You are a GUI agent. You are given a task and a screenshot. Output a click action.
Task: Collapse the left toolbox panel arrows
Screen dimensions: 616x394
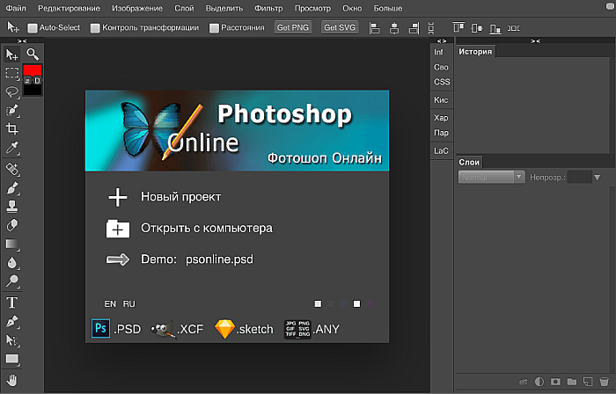[x=22, y=40]
